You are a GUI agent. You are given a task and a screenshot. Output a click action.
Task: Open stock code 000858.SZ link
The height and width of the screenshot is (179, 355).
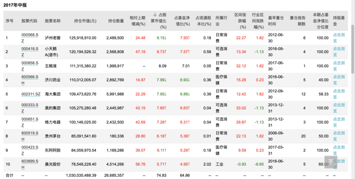pyautogui.click(x=30, y=66)
